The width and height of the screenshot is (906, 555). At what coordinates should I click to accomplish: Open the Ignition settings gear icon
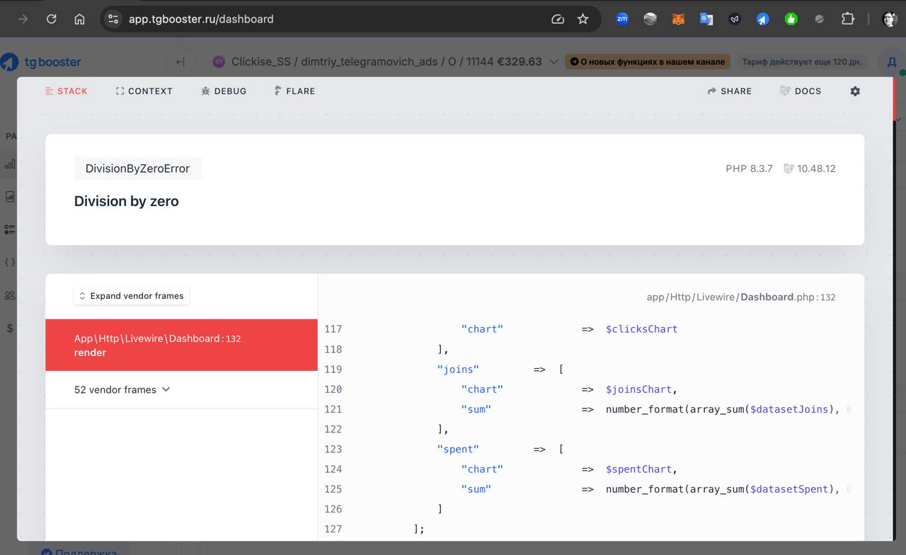point(855,91)
